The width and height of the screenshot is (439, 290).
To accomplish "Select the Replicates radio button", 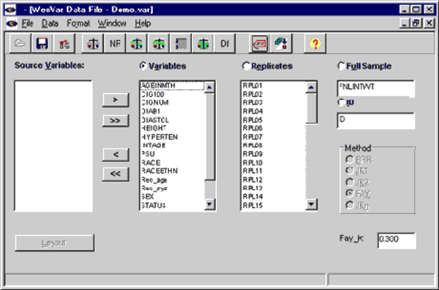I will pyautogui.click(x=246, y=66).
